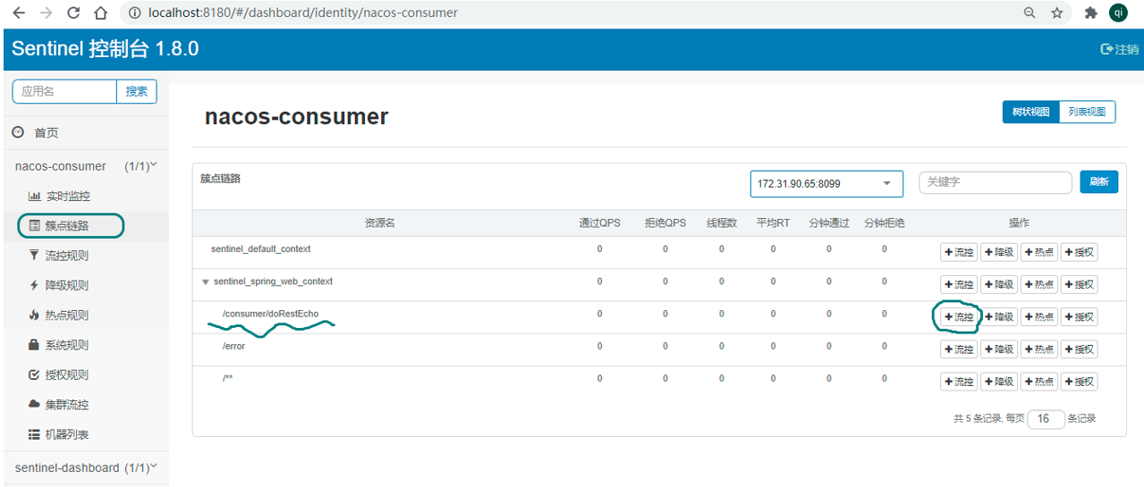The image size is (1144, 487).
Task: Add 降级 rule for /** resource
Action: pos(999,382)
